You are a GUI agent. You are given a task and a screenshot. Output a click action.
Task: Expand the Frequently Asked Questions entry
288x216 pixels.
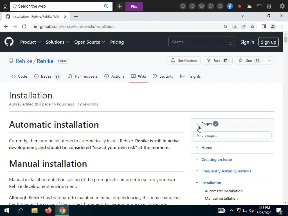tap(197, 171)
